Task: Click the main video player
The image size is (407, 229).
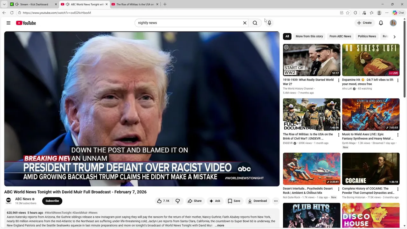Action: [x=142, y=109]
